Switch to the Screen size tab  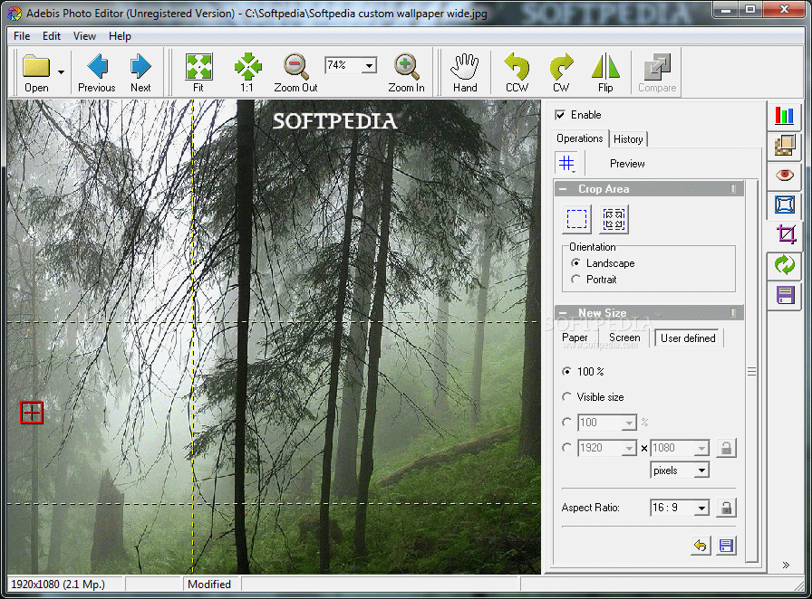[x=624, y=338]
